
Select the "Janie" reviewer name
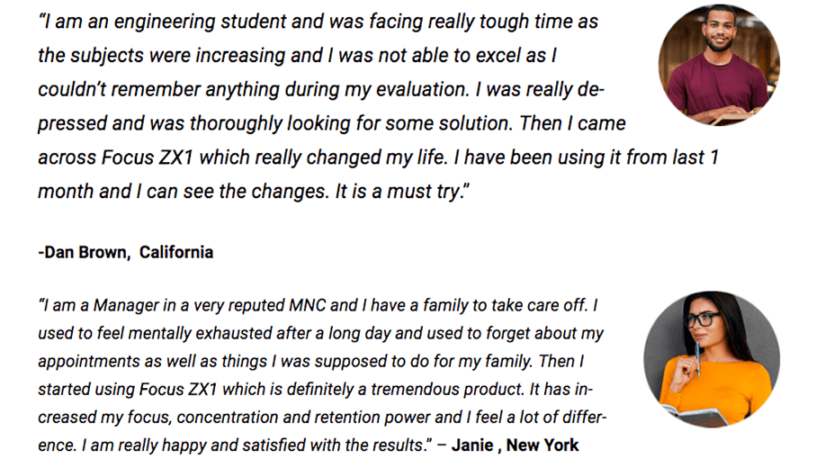(x=473, y=445)
